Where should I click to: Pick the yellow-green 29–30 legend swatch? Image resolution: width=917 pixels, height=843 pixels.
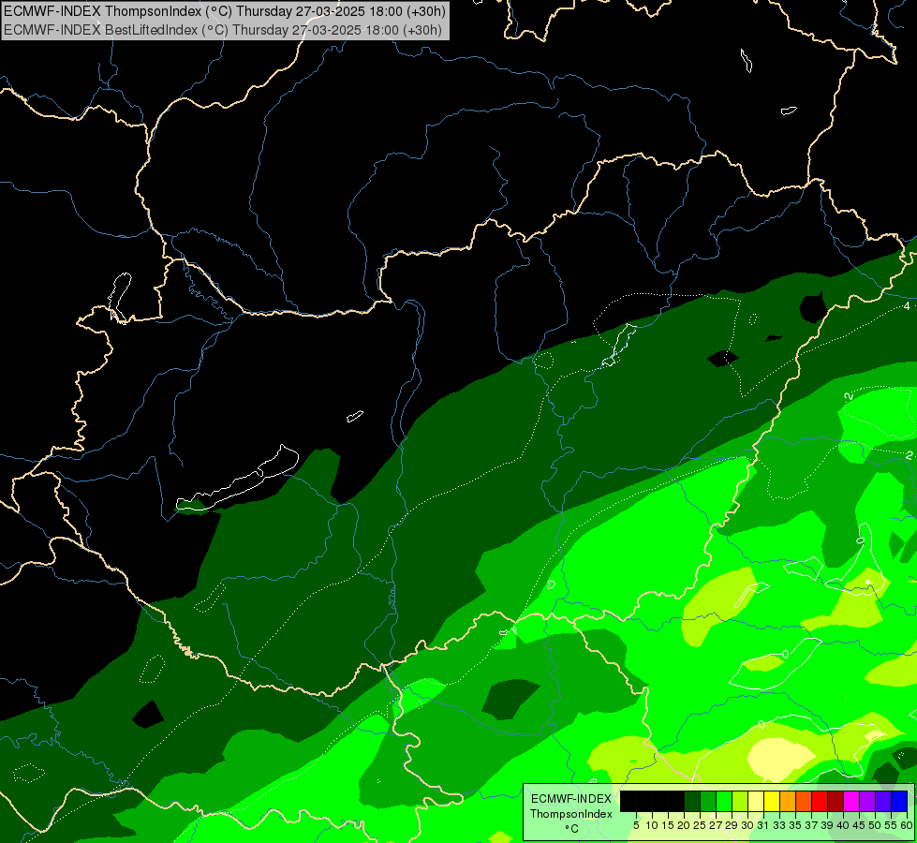(740, 801)
